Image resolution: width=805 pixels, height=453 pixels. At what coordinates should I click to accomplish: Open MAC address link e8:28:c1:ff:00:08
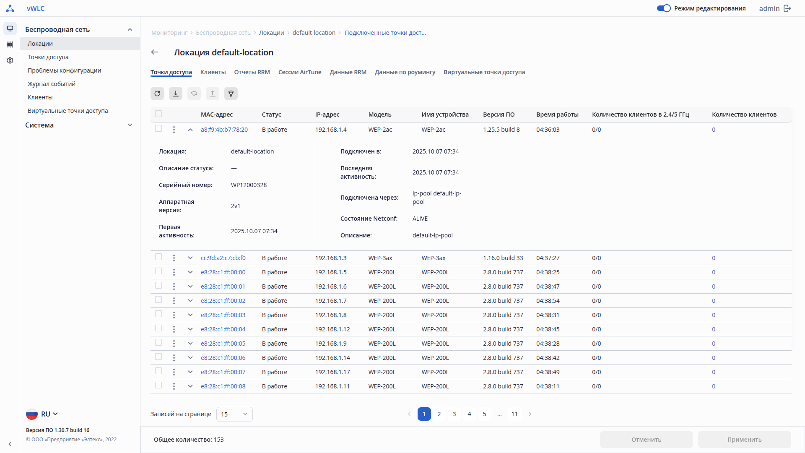[223, 386]
